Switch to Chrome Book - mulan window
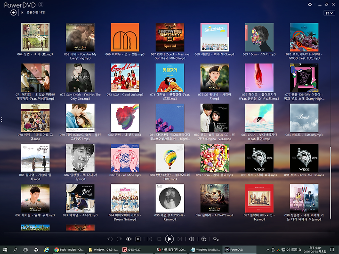 click(x=69, y=250)
